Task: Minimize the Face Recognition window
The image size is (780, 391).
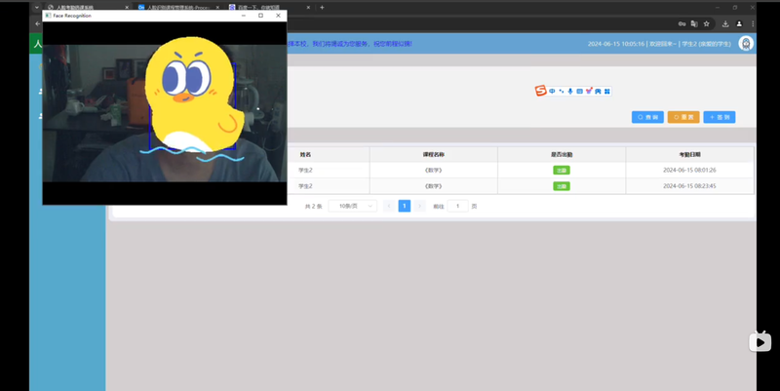Action: click(243, 16)
